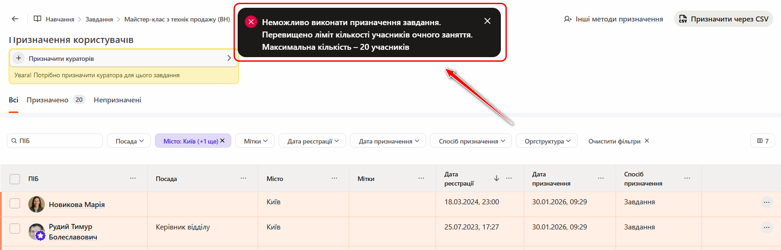Sort by Дата реєстрації arrow

point(496,178)
